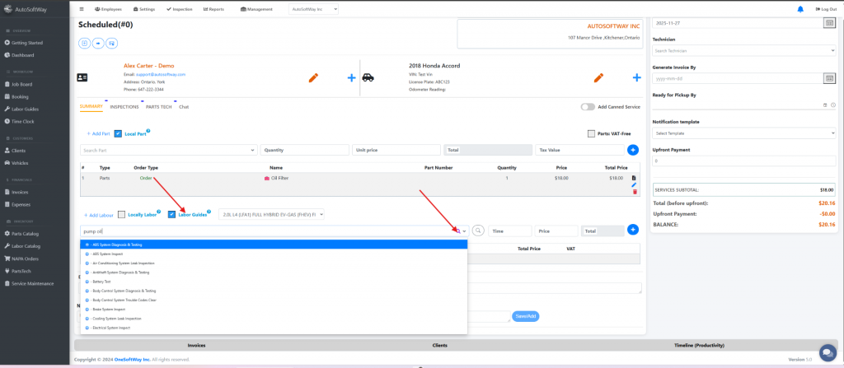The image size is (844, 368).
Task: Edit customer Alex Carter with pencil icon
Action: [313, 77]
